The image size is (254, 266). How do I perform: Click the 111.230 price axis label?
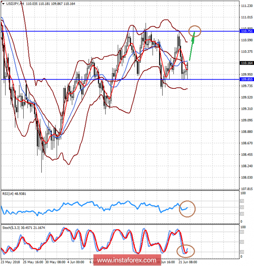[246, 6]
